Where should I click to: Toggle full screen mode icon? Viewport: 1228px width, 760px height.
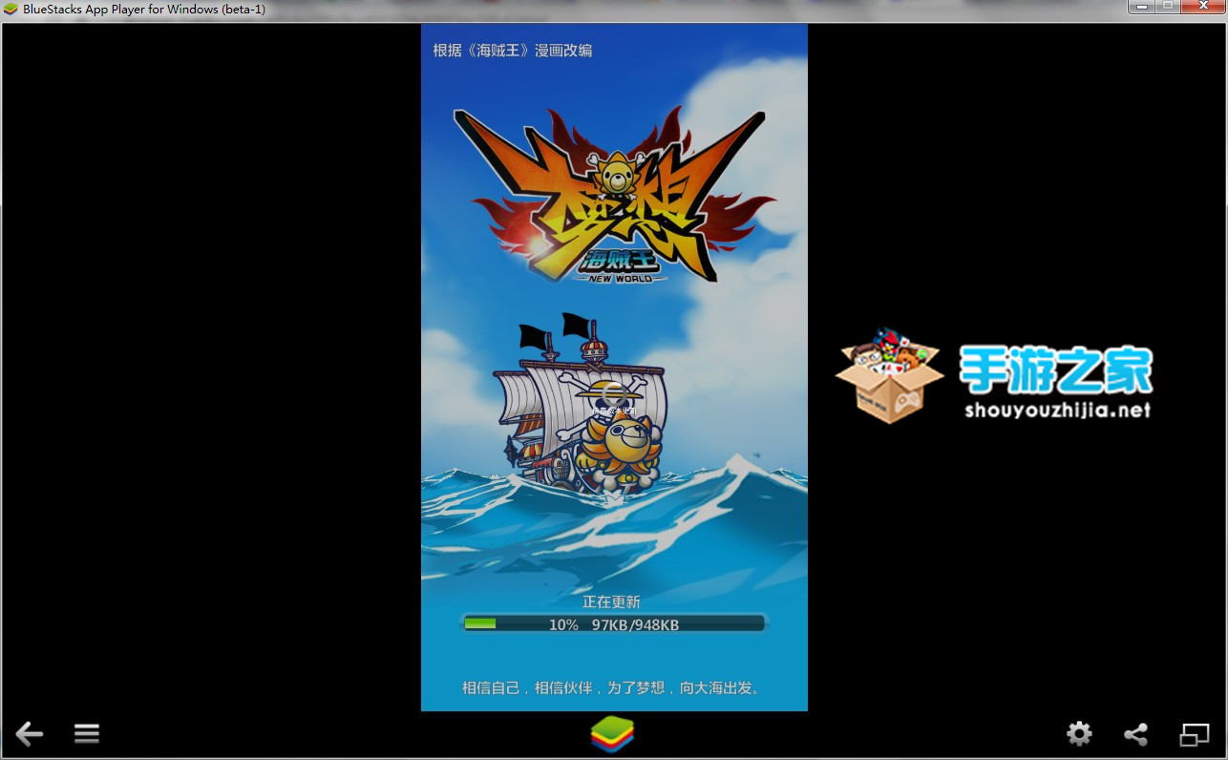pos(1195,733)
